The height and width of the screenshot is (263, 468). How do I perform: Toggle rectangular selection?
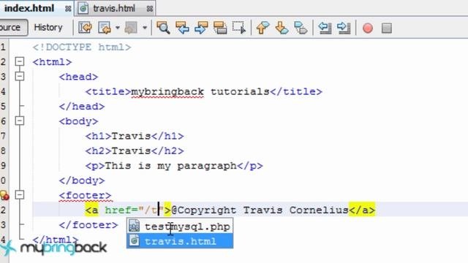tap(239, 28)
